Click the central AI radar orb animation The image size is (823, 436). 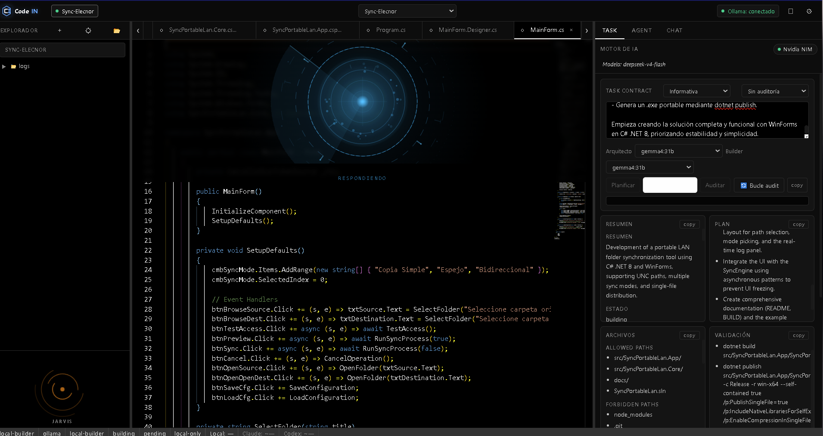click(362, 102)
